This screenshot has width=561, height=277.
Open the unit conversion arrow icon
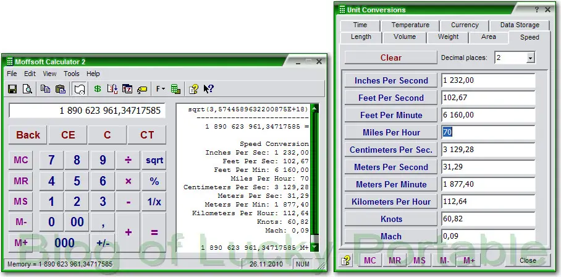pos(112,89)
